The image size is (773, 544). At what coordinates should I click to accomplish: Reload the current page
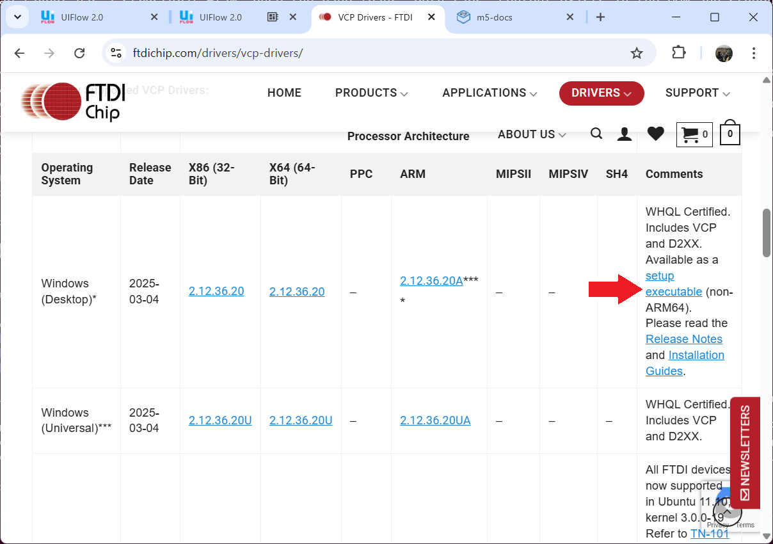[x=79, y=53]
